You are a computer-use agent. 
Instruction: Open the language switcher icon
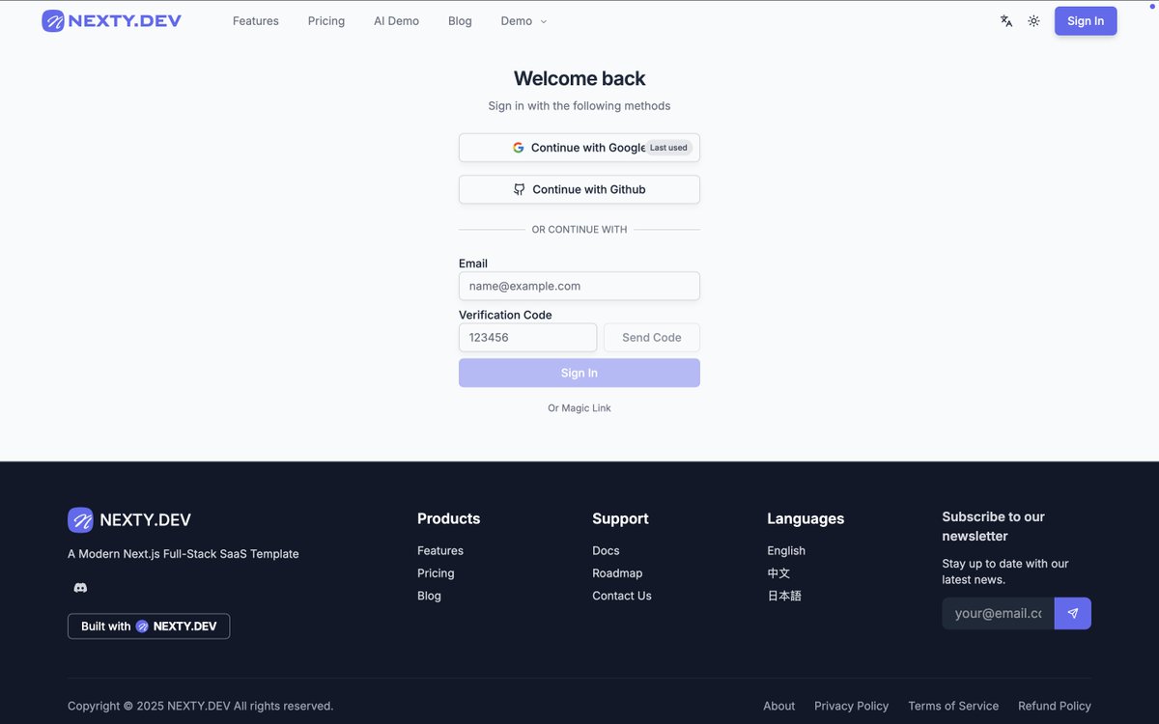[x=1006, y=20]
